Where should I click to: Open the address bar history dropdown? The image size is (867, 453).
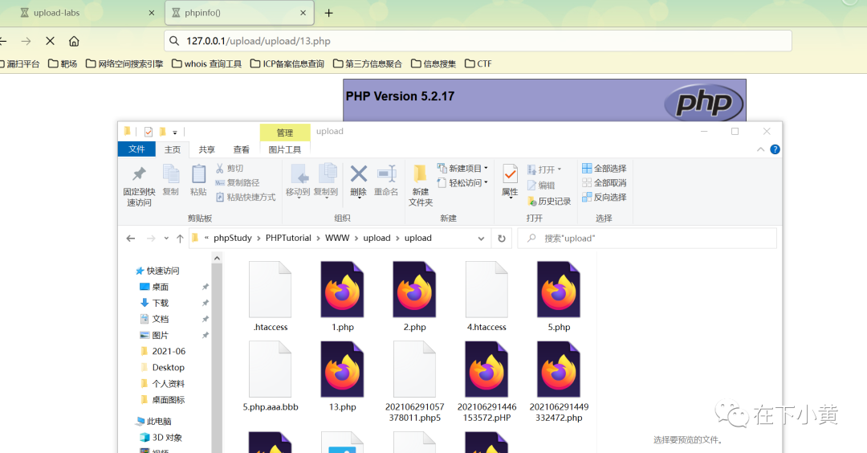coord(481,239)
